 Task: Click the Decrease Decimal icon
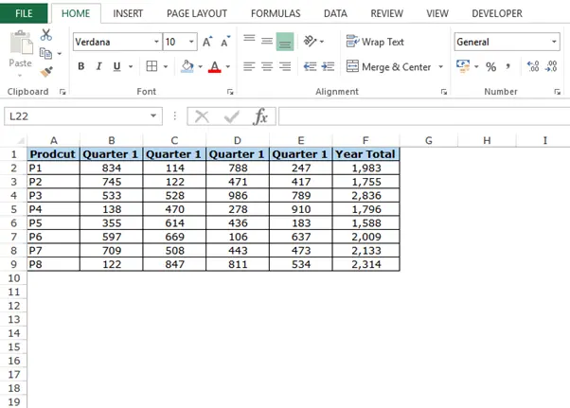(x=551, y=66)
